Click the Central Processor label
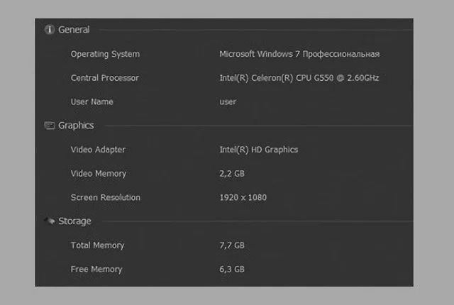Screen dimensions: 454x305 pyautogui.click(x=105, y=78)
